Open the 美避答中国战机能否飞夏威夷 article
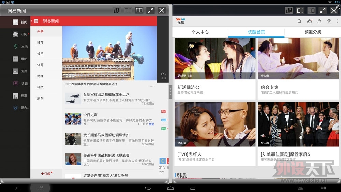The height and width of the screenshot is (192, 341). [109, 160]
